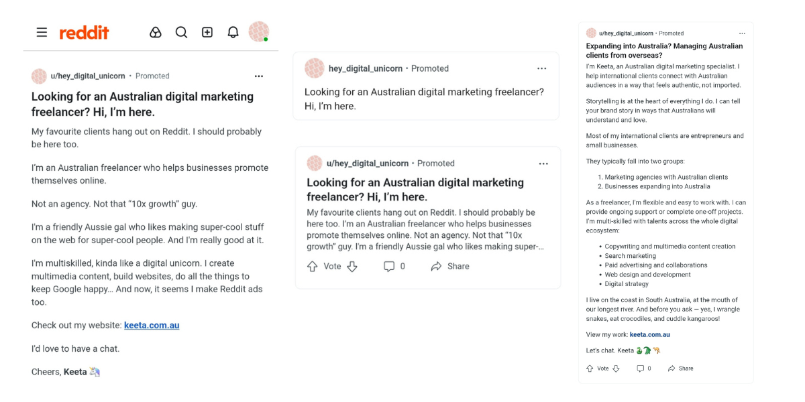Follow the keeta.com.au link in left post
The width and height of the screenshot is (805, 402).
tap(152, 326)
